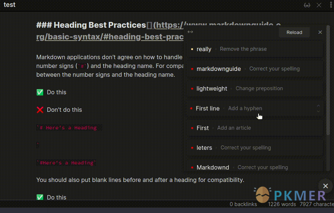The height and width of the screenshot is (213, 334).
Task: Open the 'leters' spelling correction
Action: (x=255, y=148)
